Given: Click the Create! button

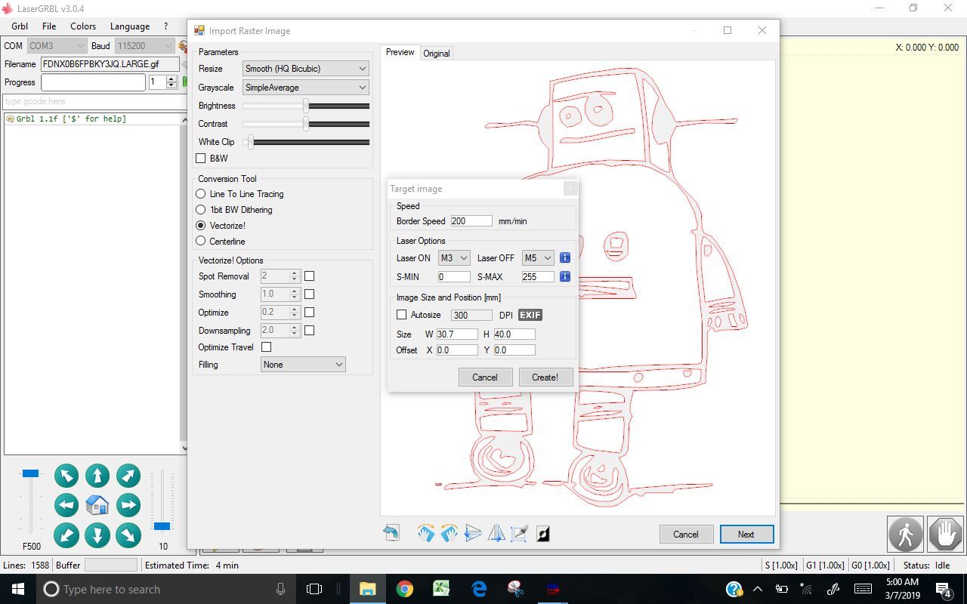Looking at the screenshot, I should (x=545, y=377).
